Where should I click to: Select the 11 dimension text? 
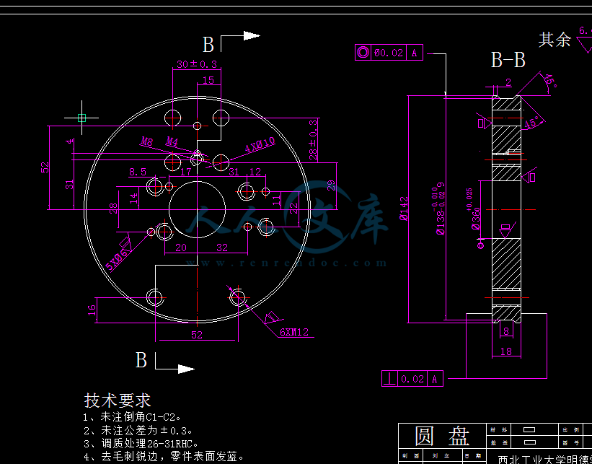[x=276, y=199]
